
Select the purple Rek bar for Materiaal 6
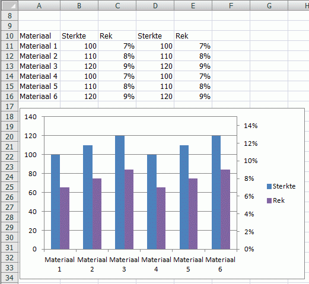(225, 209)
